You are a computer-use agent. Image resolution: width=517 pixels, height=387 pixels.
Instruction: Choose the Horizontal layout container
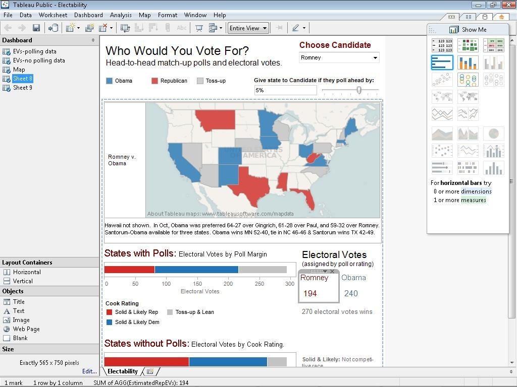[x=27, y=272]
